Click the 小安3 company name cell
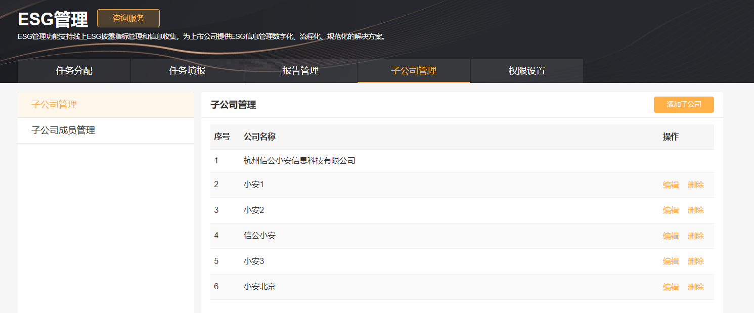Image resolution: width=754 pixels, height=313 pixels. pos(253,261)
